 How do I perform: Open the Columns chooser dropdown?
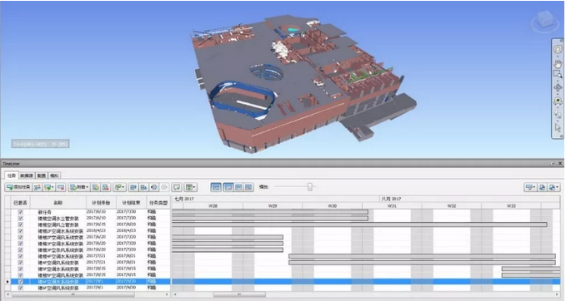pyautogui.click(x=190, y=187)
